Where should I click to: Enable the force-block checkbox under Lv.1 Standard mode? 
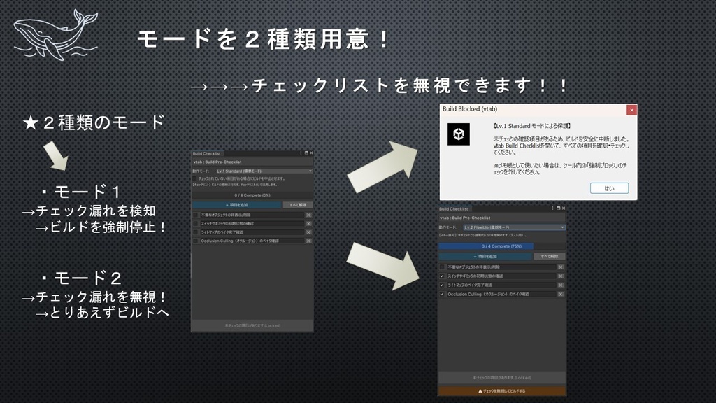pos(195,178)
